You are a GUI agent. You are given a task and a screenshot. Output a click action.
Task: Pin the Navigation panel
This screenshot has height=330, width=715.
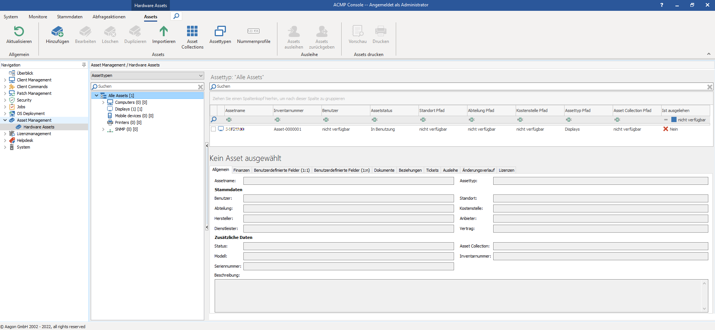pyautogui.click(x=84, y=65)
